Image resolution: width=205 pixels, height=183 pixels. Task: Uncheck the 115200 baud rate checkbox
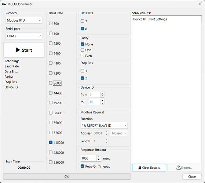pos(51,142)
